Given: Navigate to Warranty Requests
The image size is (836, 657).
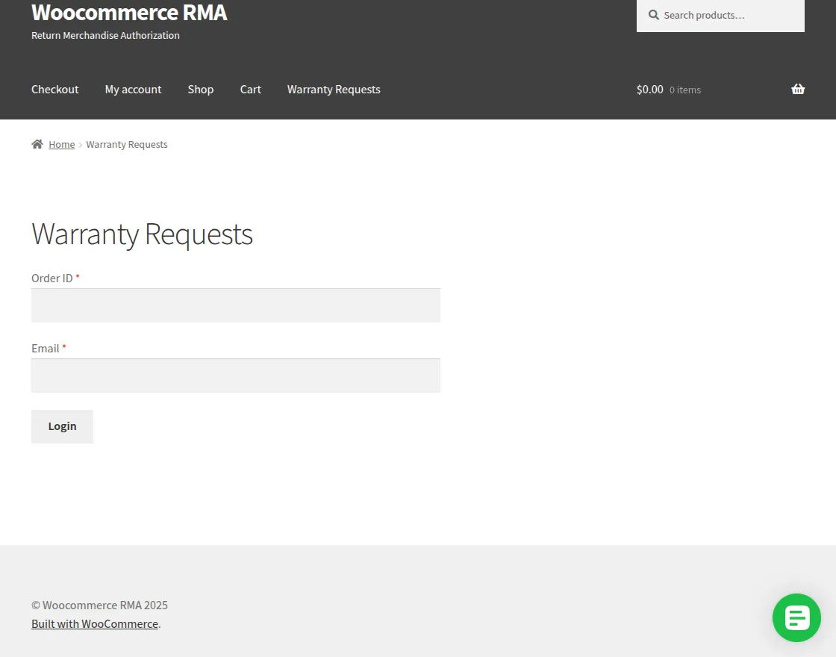Looking at the screenshot, I should point(334,89).
